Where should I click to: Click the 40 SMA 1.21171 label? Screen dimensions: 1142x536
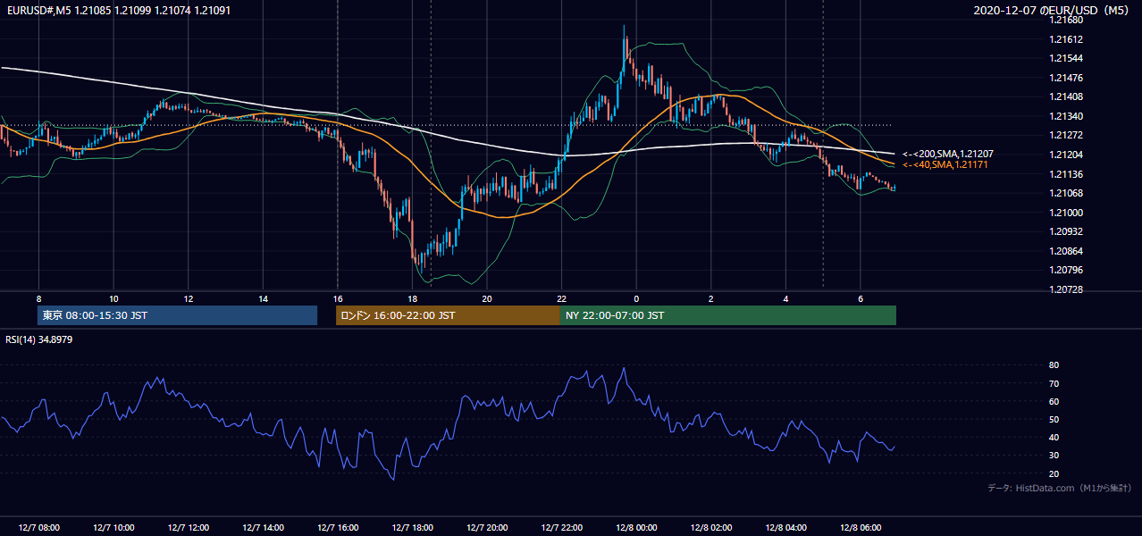(x=945, y=165)
